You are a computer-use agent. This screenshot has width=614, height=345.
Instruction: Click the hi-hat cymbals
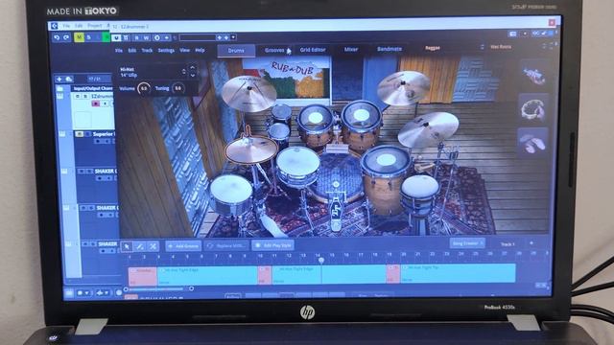pyautogui.click(x=251, y=149)
